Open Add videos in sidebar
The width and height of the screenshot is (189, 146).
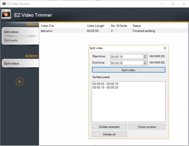coord(11,32)
